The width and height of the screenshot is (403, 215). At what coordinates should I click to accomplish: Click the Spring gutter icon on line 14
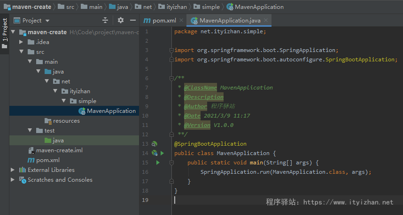tap(155, 153)
